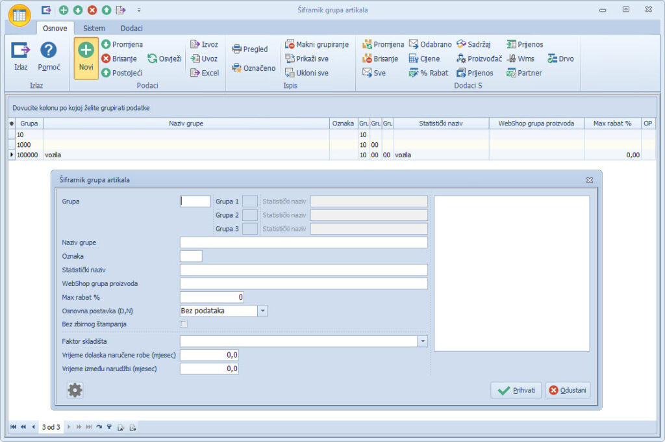Viewport: 665px width, 442px height.
Task: Click the Izlaz exit icon
Action: point(21,52)
